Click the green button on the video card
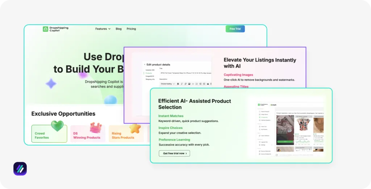The image size is (371, 189). (285, 142)
